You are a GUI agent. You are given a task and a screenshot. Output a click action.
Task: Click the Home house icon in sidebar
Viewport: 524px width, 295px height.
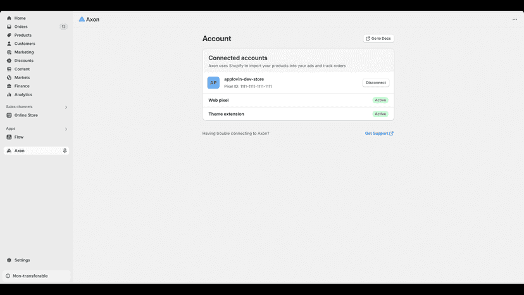(9, 18)
